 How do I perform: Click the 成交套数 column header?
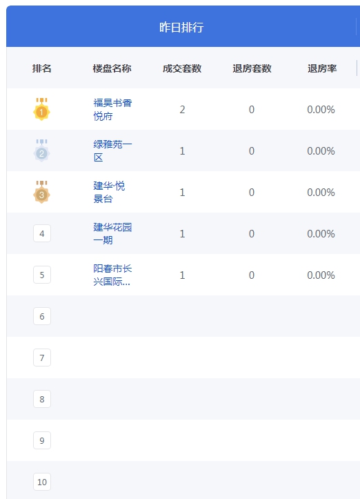point(182,68)
